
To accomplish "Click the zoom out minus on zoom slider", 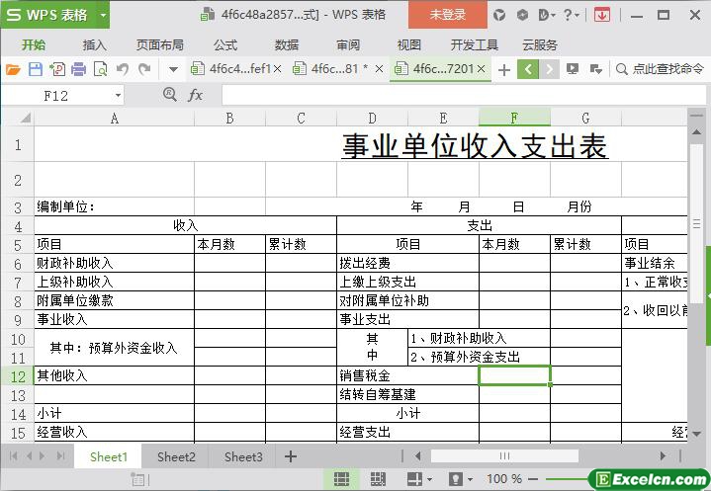I will coord(534,479).
